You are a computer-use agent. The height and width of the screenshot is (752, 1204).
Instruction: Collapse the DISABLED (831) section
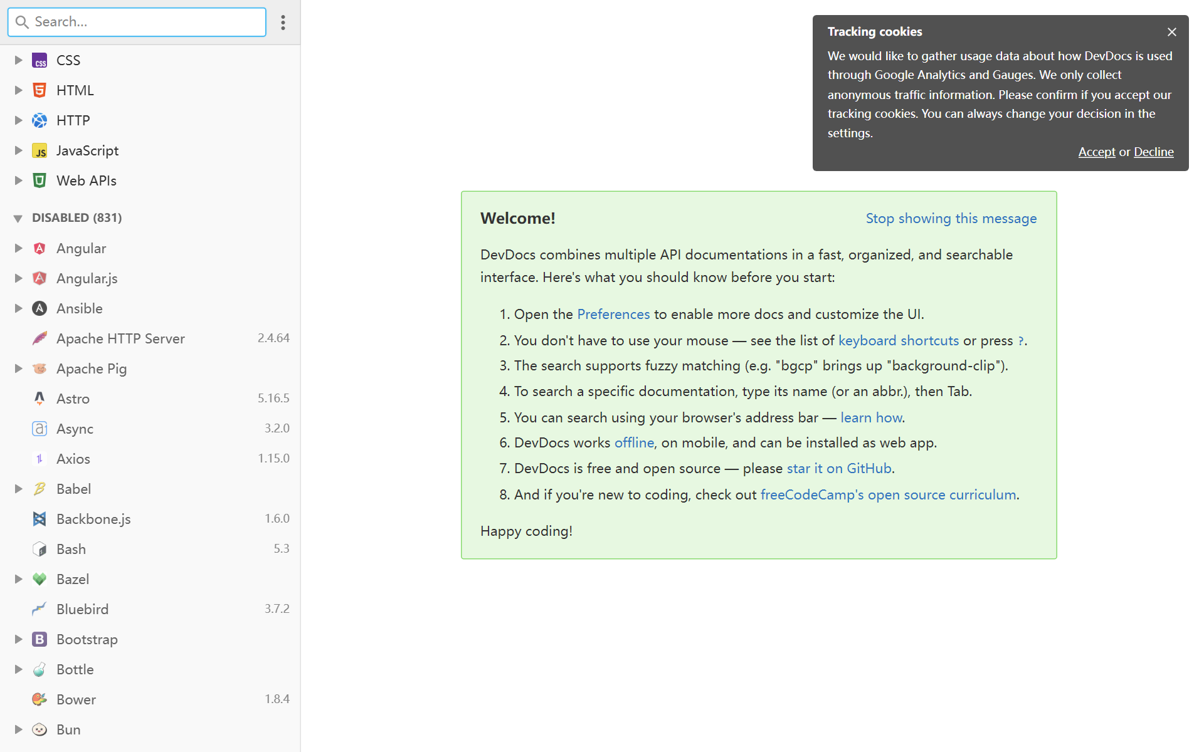(18, 218)
